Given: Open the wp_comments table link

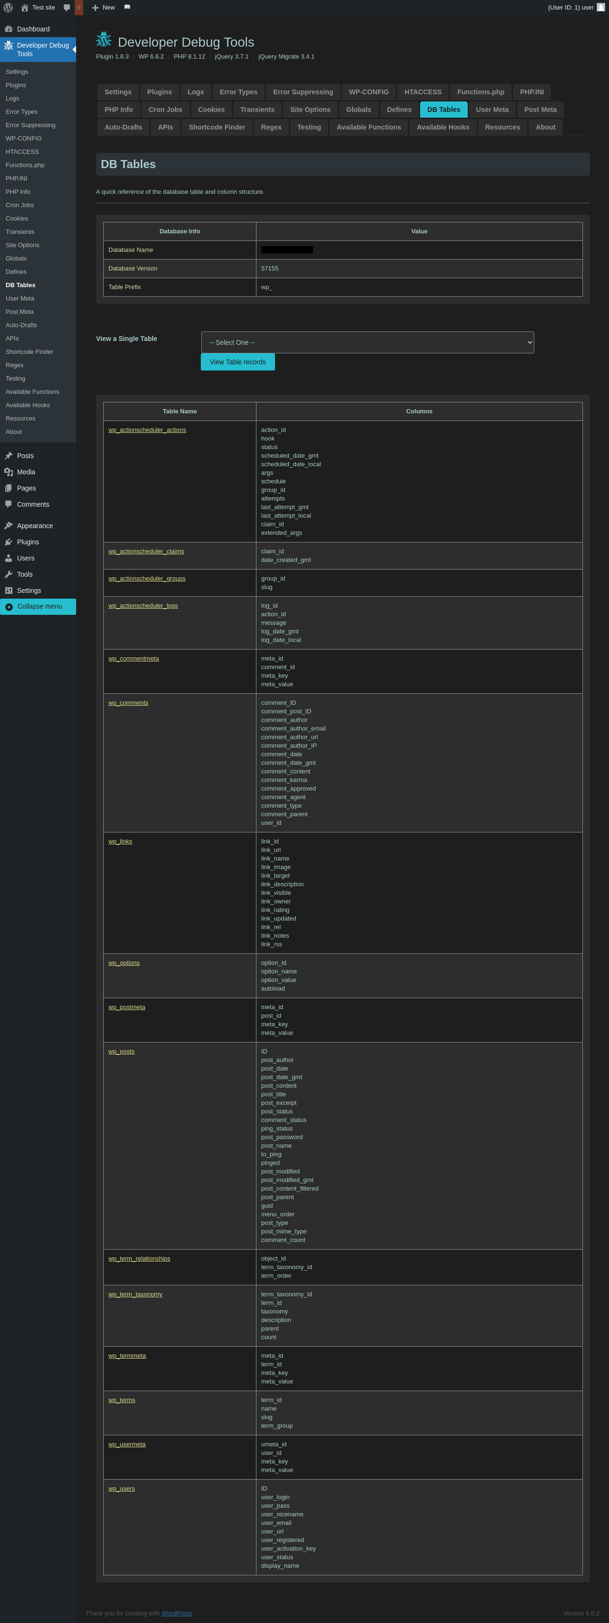Looking at the screenshot, I should tap(128, 702).
